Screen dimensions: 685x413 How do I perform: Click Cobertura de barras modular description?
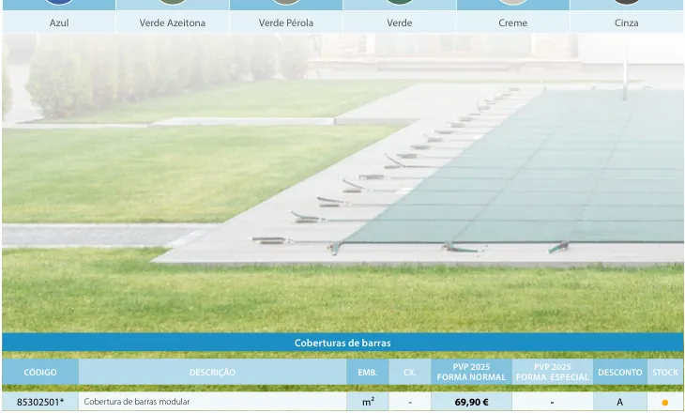pyautogui.click(x=137, y=402)
